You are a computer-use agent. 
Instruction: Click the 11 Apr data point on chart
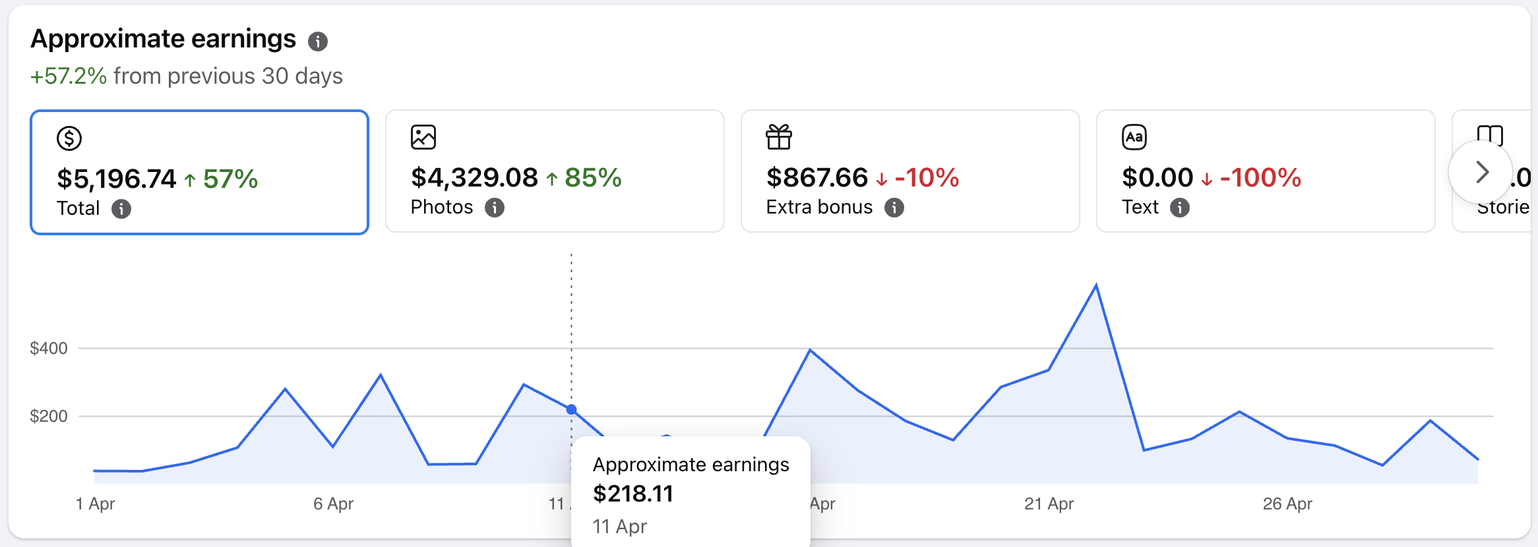click(x=572, y=410)
